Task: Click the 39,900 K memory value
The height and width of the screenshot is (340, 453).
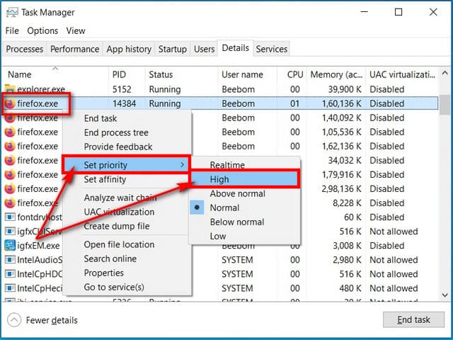Action: (x=345, y=89)
